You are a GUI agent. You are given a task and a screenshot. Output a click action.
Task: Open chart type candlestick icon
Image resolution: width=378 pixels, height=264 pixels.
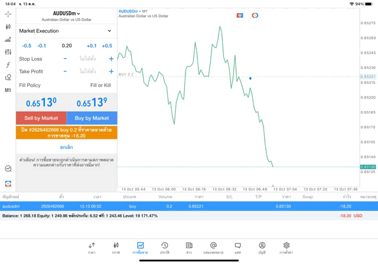point(8,27)
